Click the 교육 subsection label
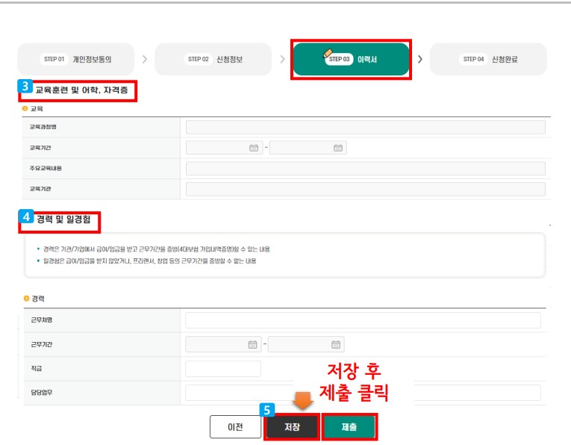571x445 pixels. click(x=37, y=108)
